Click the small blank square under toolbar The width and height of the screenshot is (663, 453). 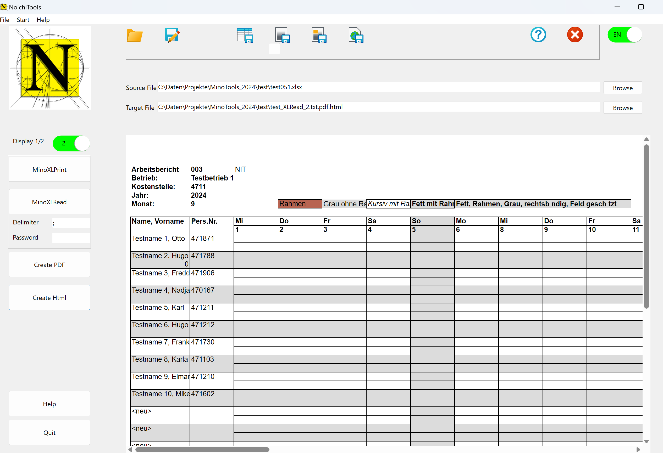point(274,49)
